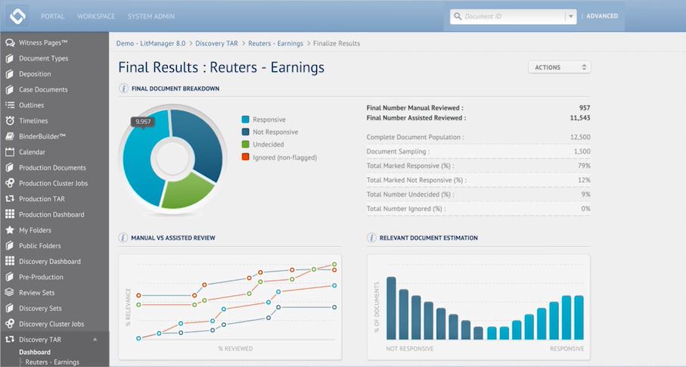686x367 pixels.
Task: Click the Review Sets layers icon
Action: point(10,292)
